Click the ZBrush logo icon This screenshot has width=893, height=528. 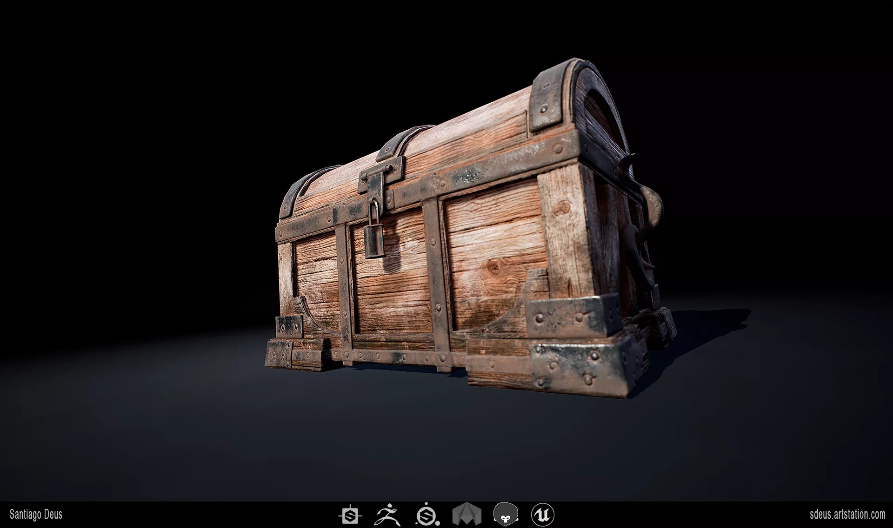tap(387, 515)
